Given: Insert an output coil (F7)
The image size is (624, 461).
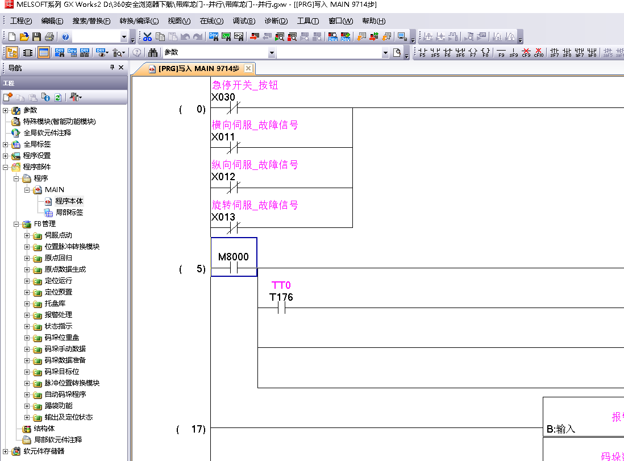Looking at the screenshot, I should (x=473, y=53).
